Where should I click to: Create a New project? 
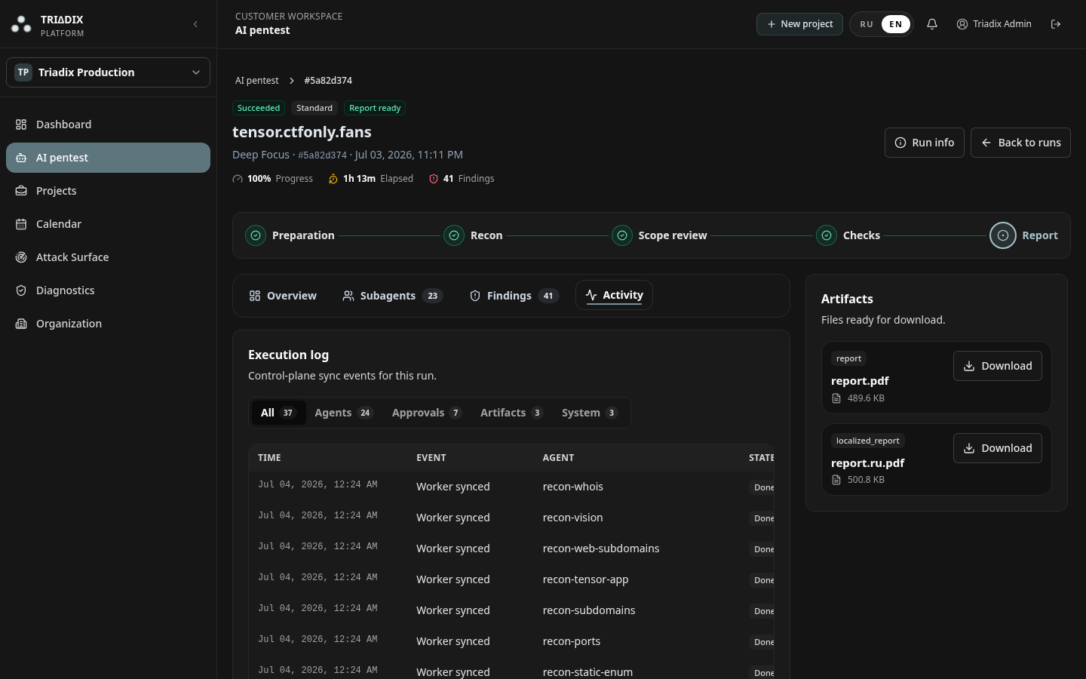pyautogui.click(x=799, y=24)
